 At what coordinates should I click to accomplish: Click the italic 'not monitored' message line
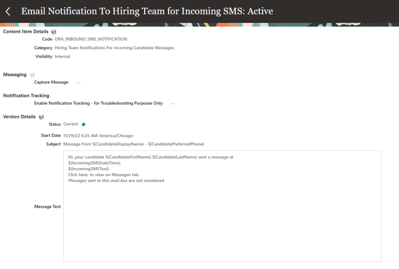[x=116, y=180]
